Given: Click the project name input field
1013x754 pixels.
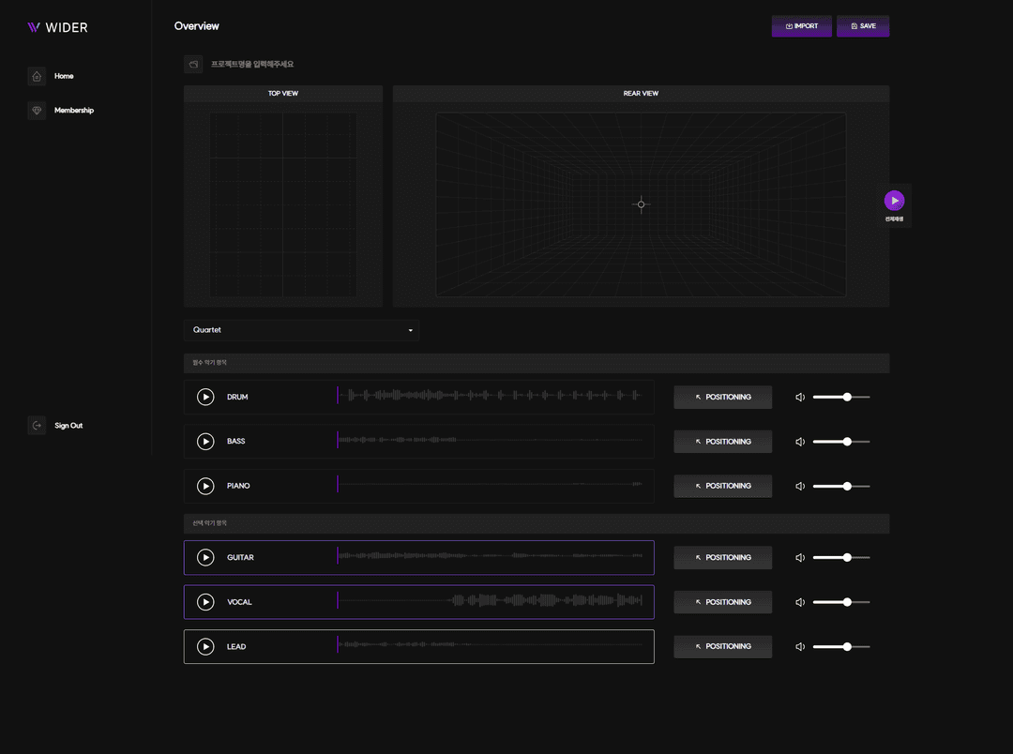Looking at the screenshot, I should [x=281, y=65].
